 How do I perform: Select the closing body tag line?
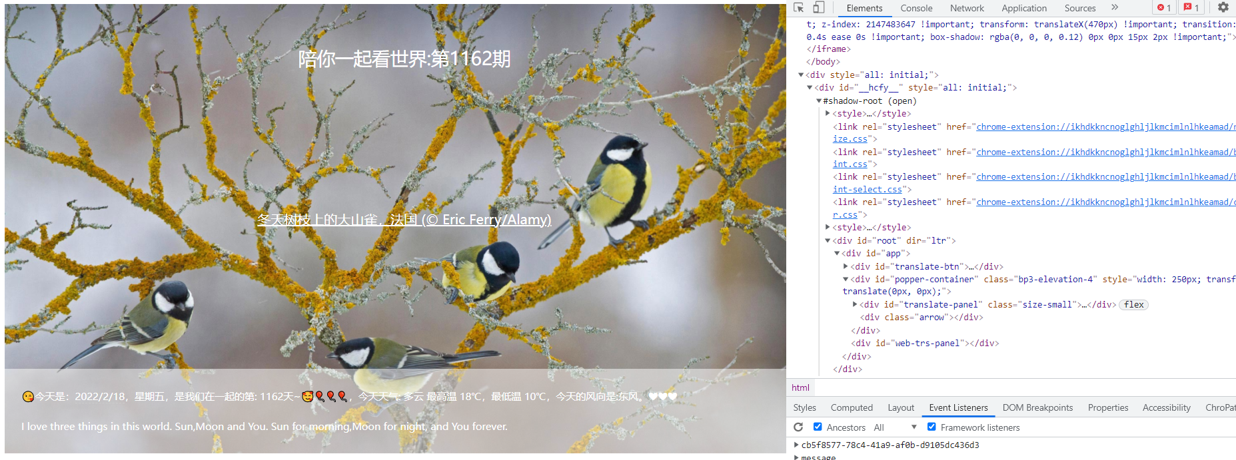click(823, 62)
